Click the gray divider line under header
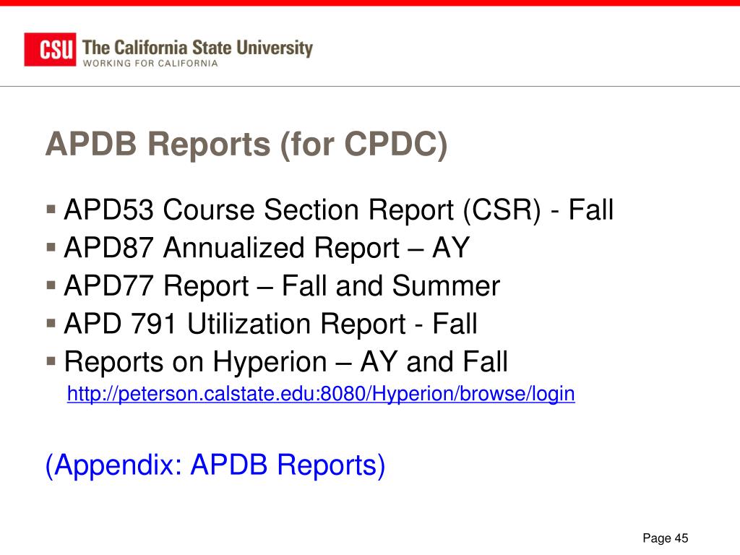The width and height of the screenshot is (740, 555). click(x=370, y=87)
